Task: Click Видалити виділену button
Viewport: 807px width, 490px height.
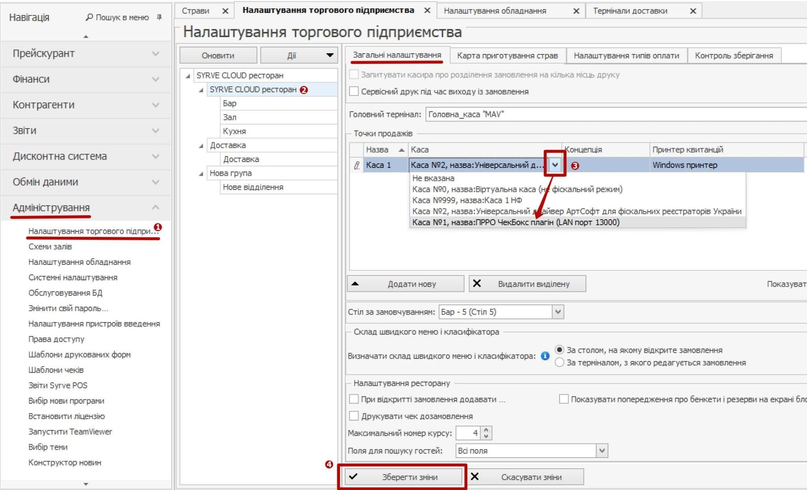Action: point(527,284)
